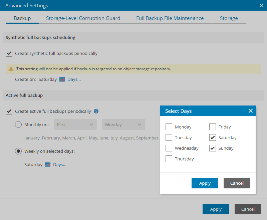Disable synthetic full backups periodically checkbox
Screen dimensions: 267x220
pos(9,53)
